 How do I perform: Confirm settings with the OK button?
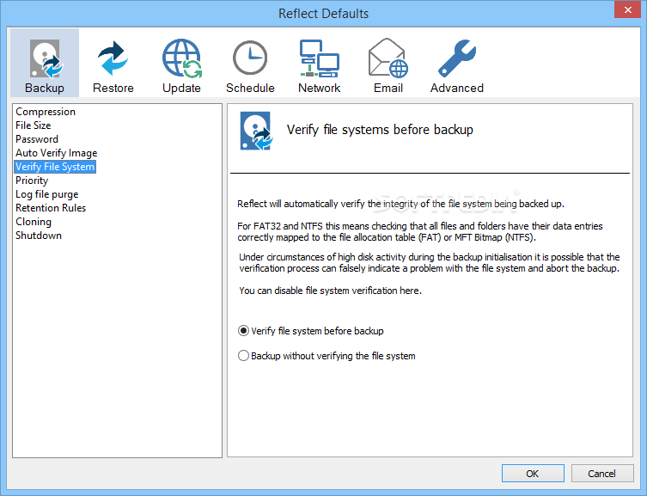tap(533, 474)
